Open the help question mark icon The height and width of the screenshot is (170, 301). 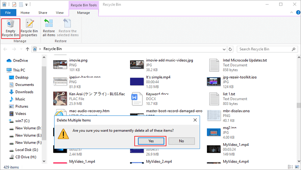click(298, 12)
